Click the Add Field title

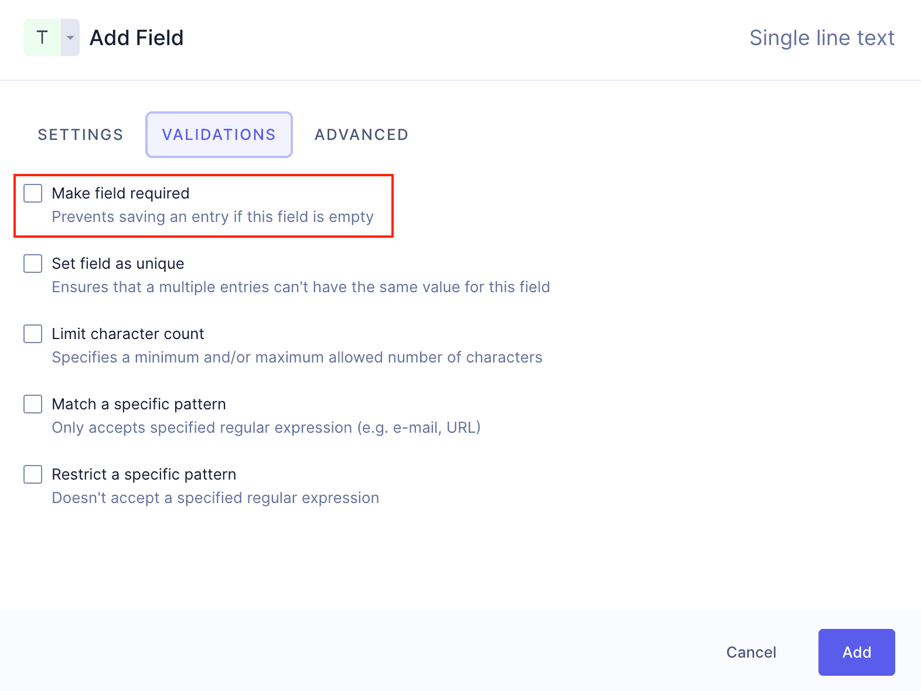[x=136, y=37]
